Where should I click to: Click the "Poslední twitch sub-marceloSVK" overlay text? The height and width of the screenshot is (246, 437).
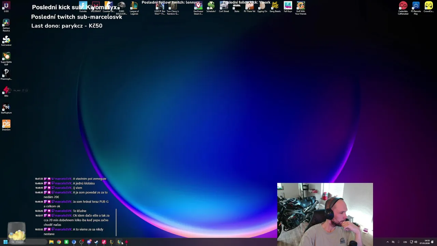76,17
